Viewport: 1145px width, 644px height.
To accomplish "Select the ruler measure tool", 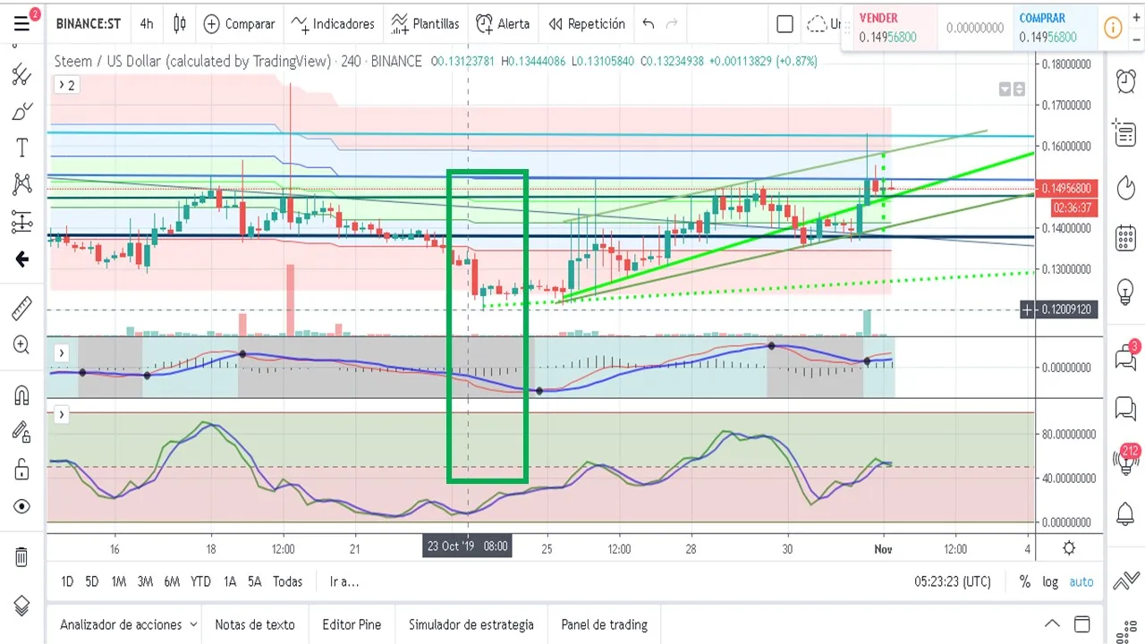I will (x=21, y=308).
